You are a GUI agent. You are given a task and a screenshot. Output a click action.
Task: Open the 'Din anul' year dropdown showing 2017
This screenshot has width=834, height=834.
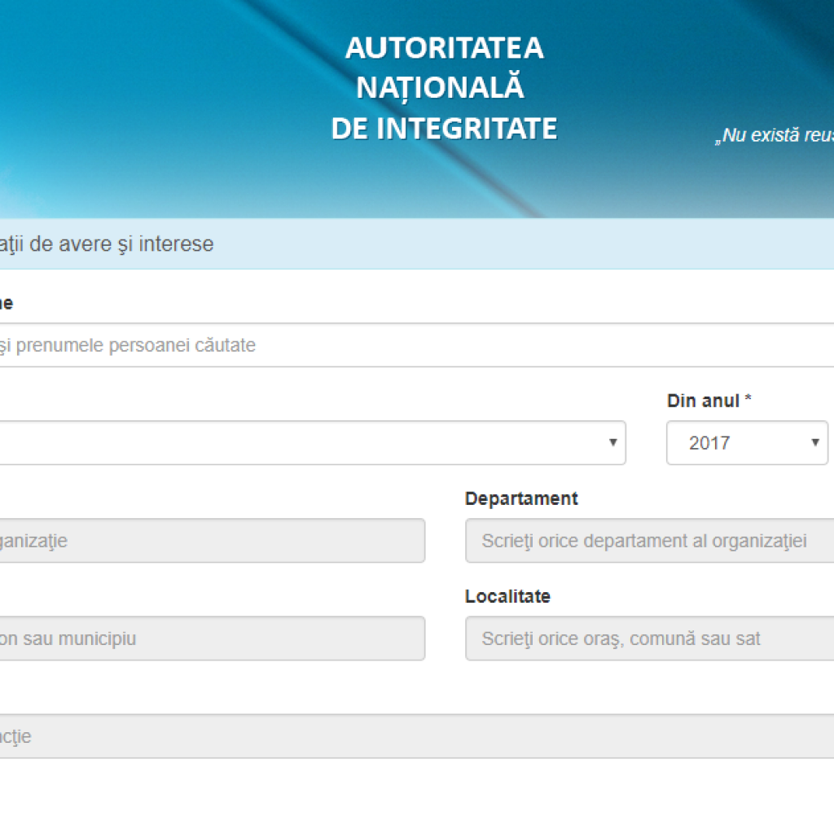pyautogui.click(x=747, y=442)
